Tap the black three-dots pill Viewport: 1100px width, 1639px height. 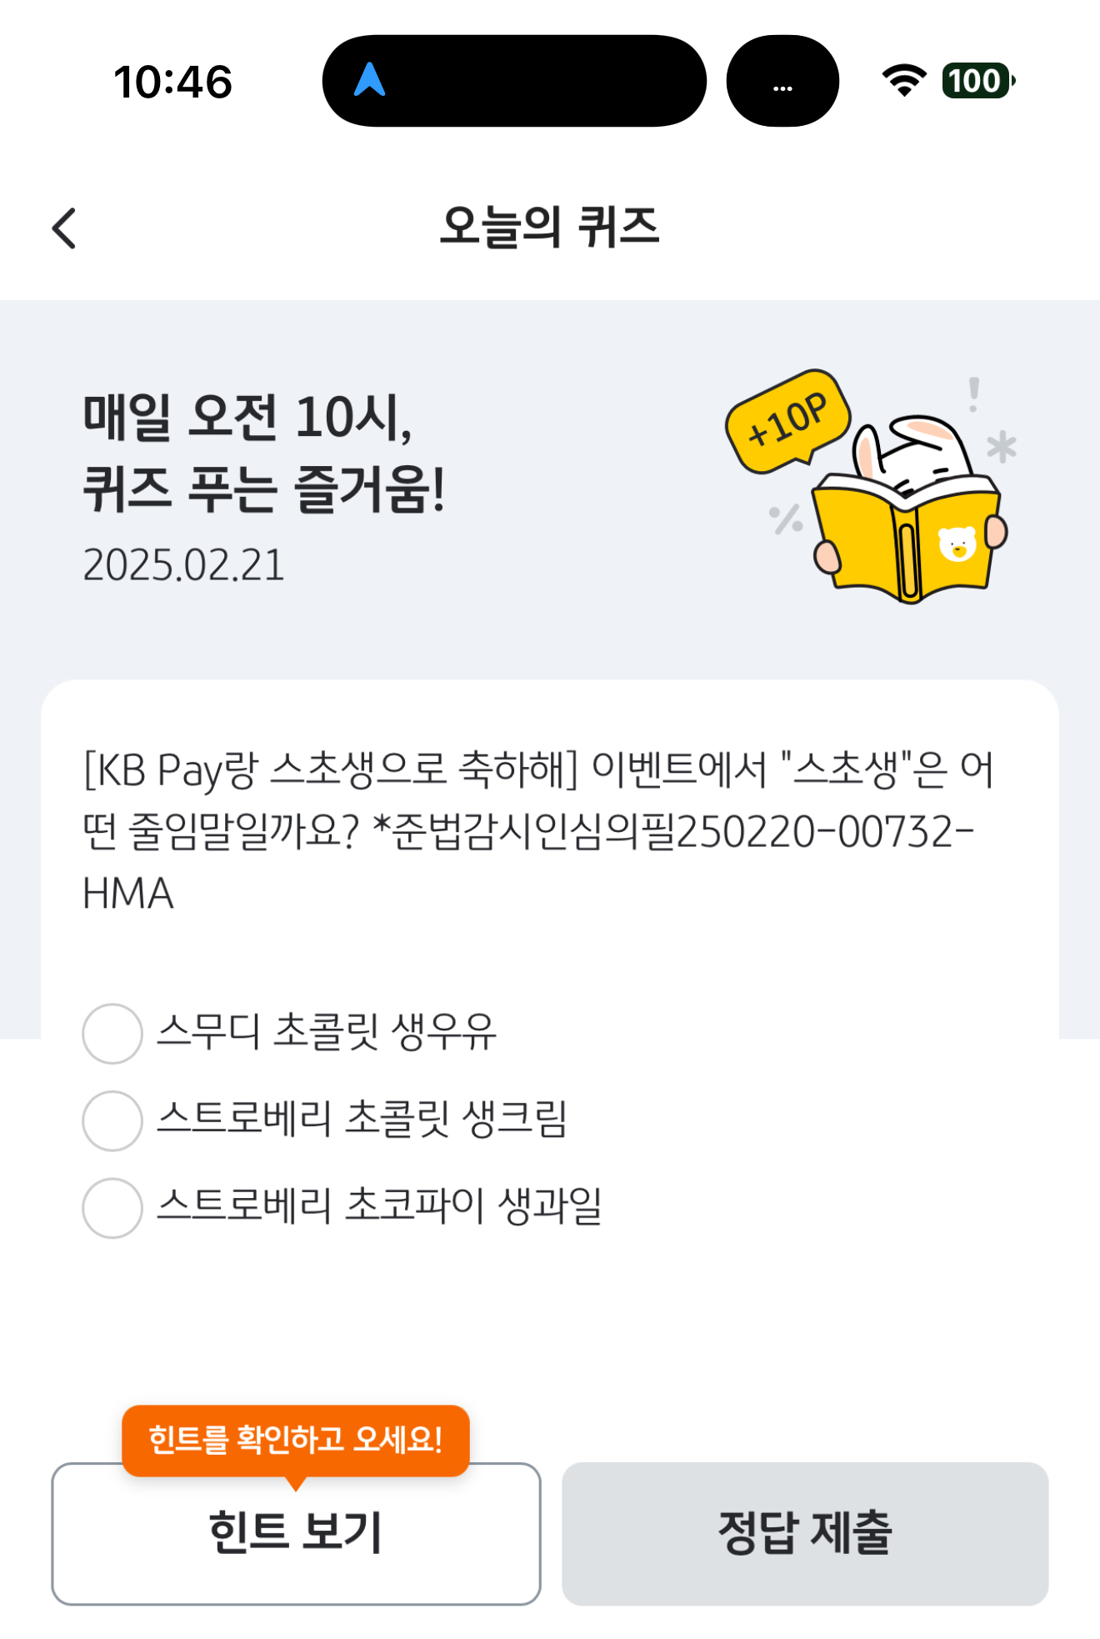click(782, 81)
